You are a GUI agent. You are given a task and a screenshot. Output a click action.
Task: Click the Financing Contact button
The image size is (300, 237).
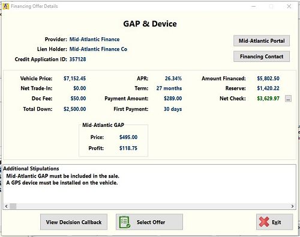(262, 57)
